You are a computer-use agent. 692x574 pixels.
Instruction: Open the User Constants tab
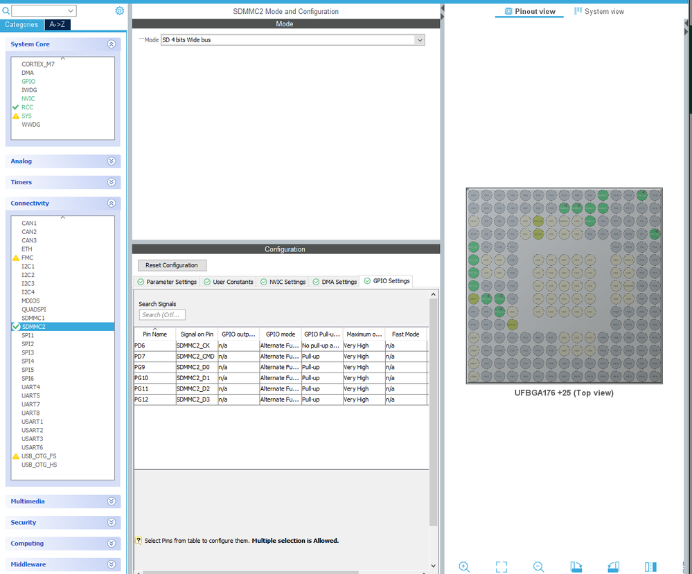tap(228, 282)
